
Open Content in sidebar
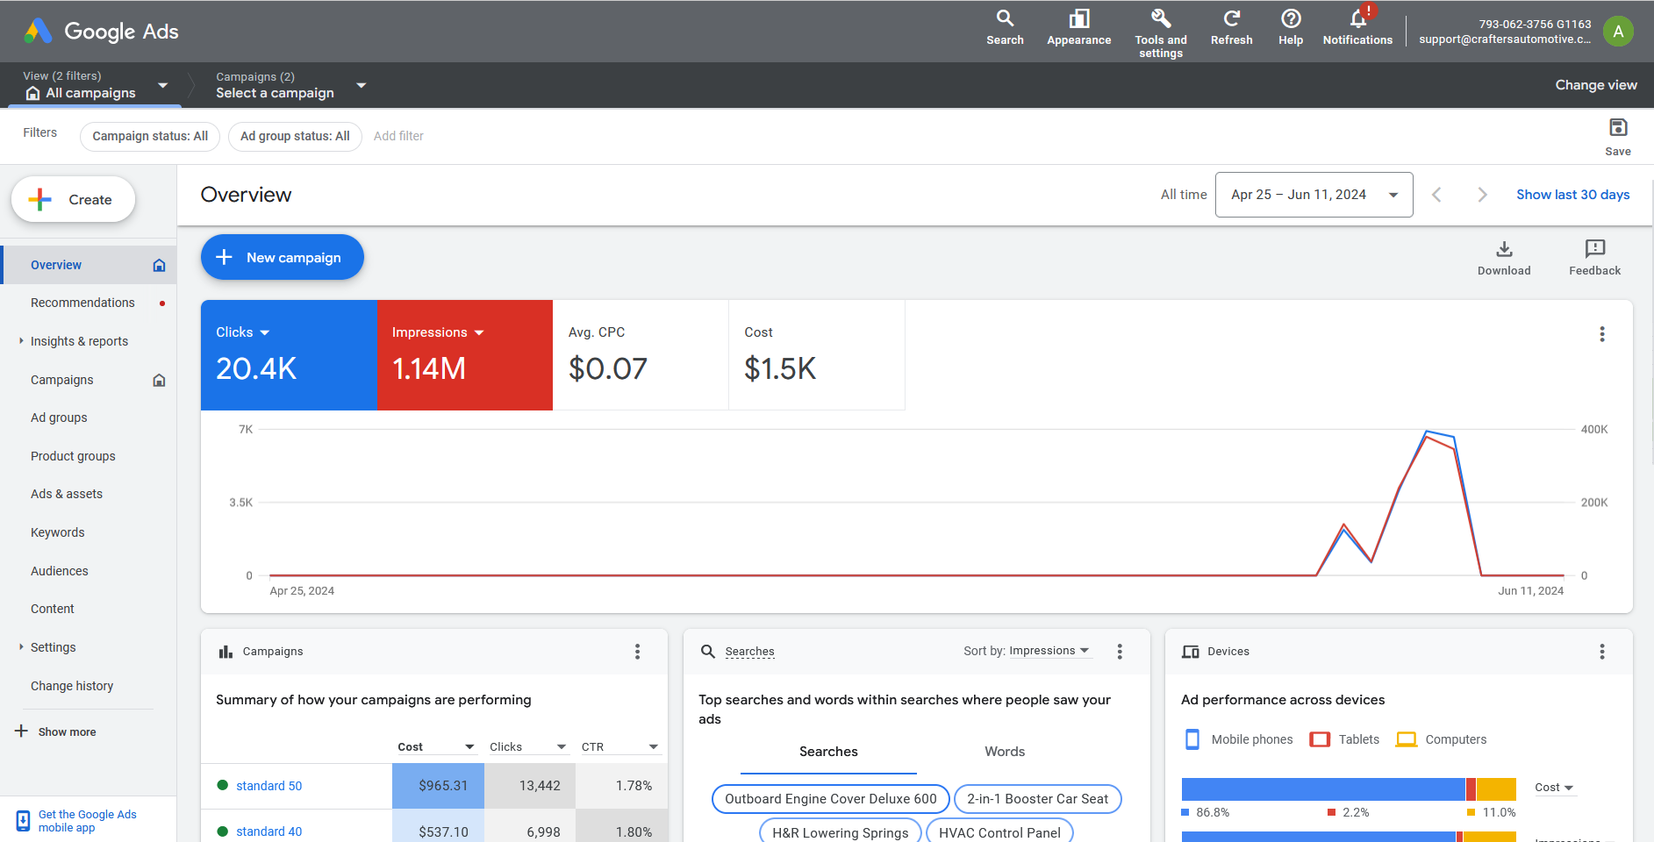(53, 609)
